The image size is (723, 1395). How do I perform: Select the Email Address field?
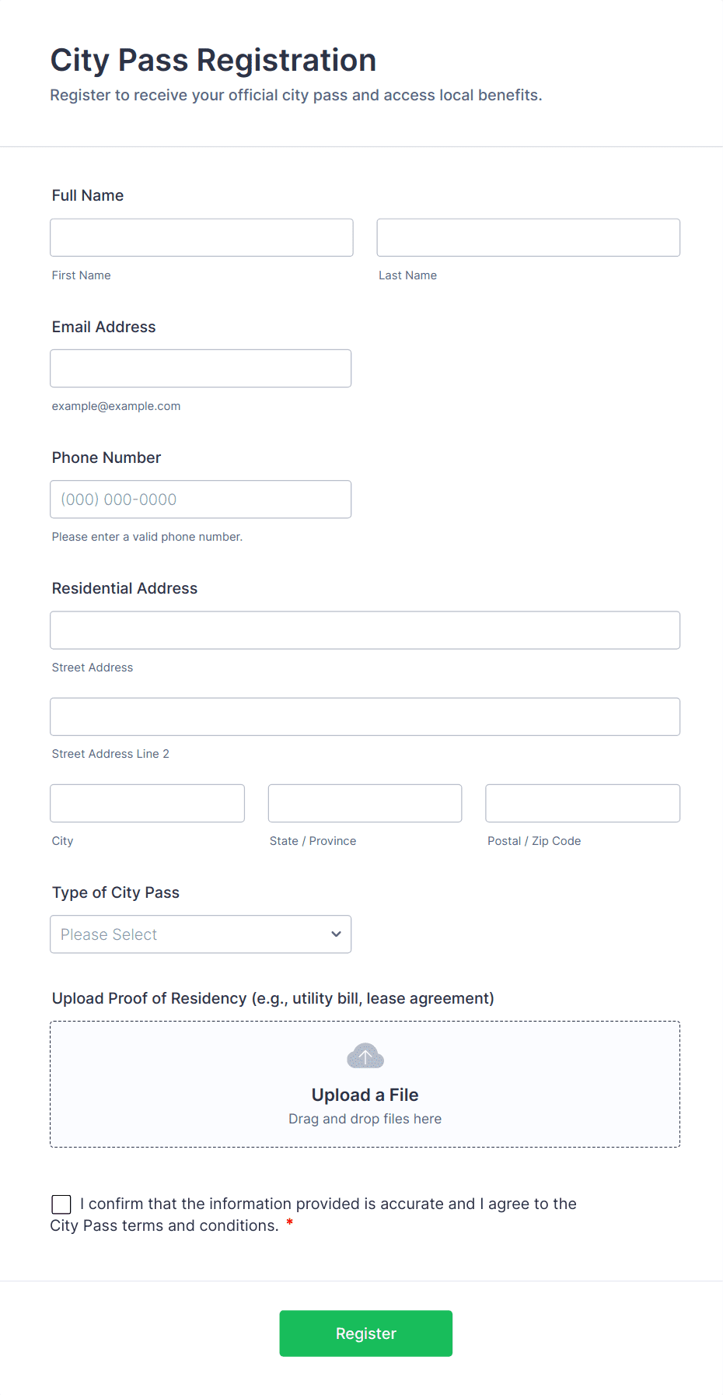[200, 368]
